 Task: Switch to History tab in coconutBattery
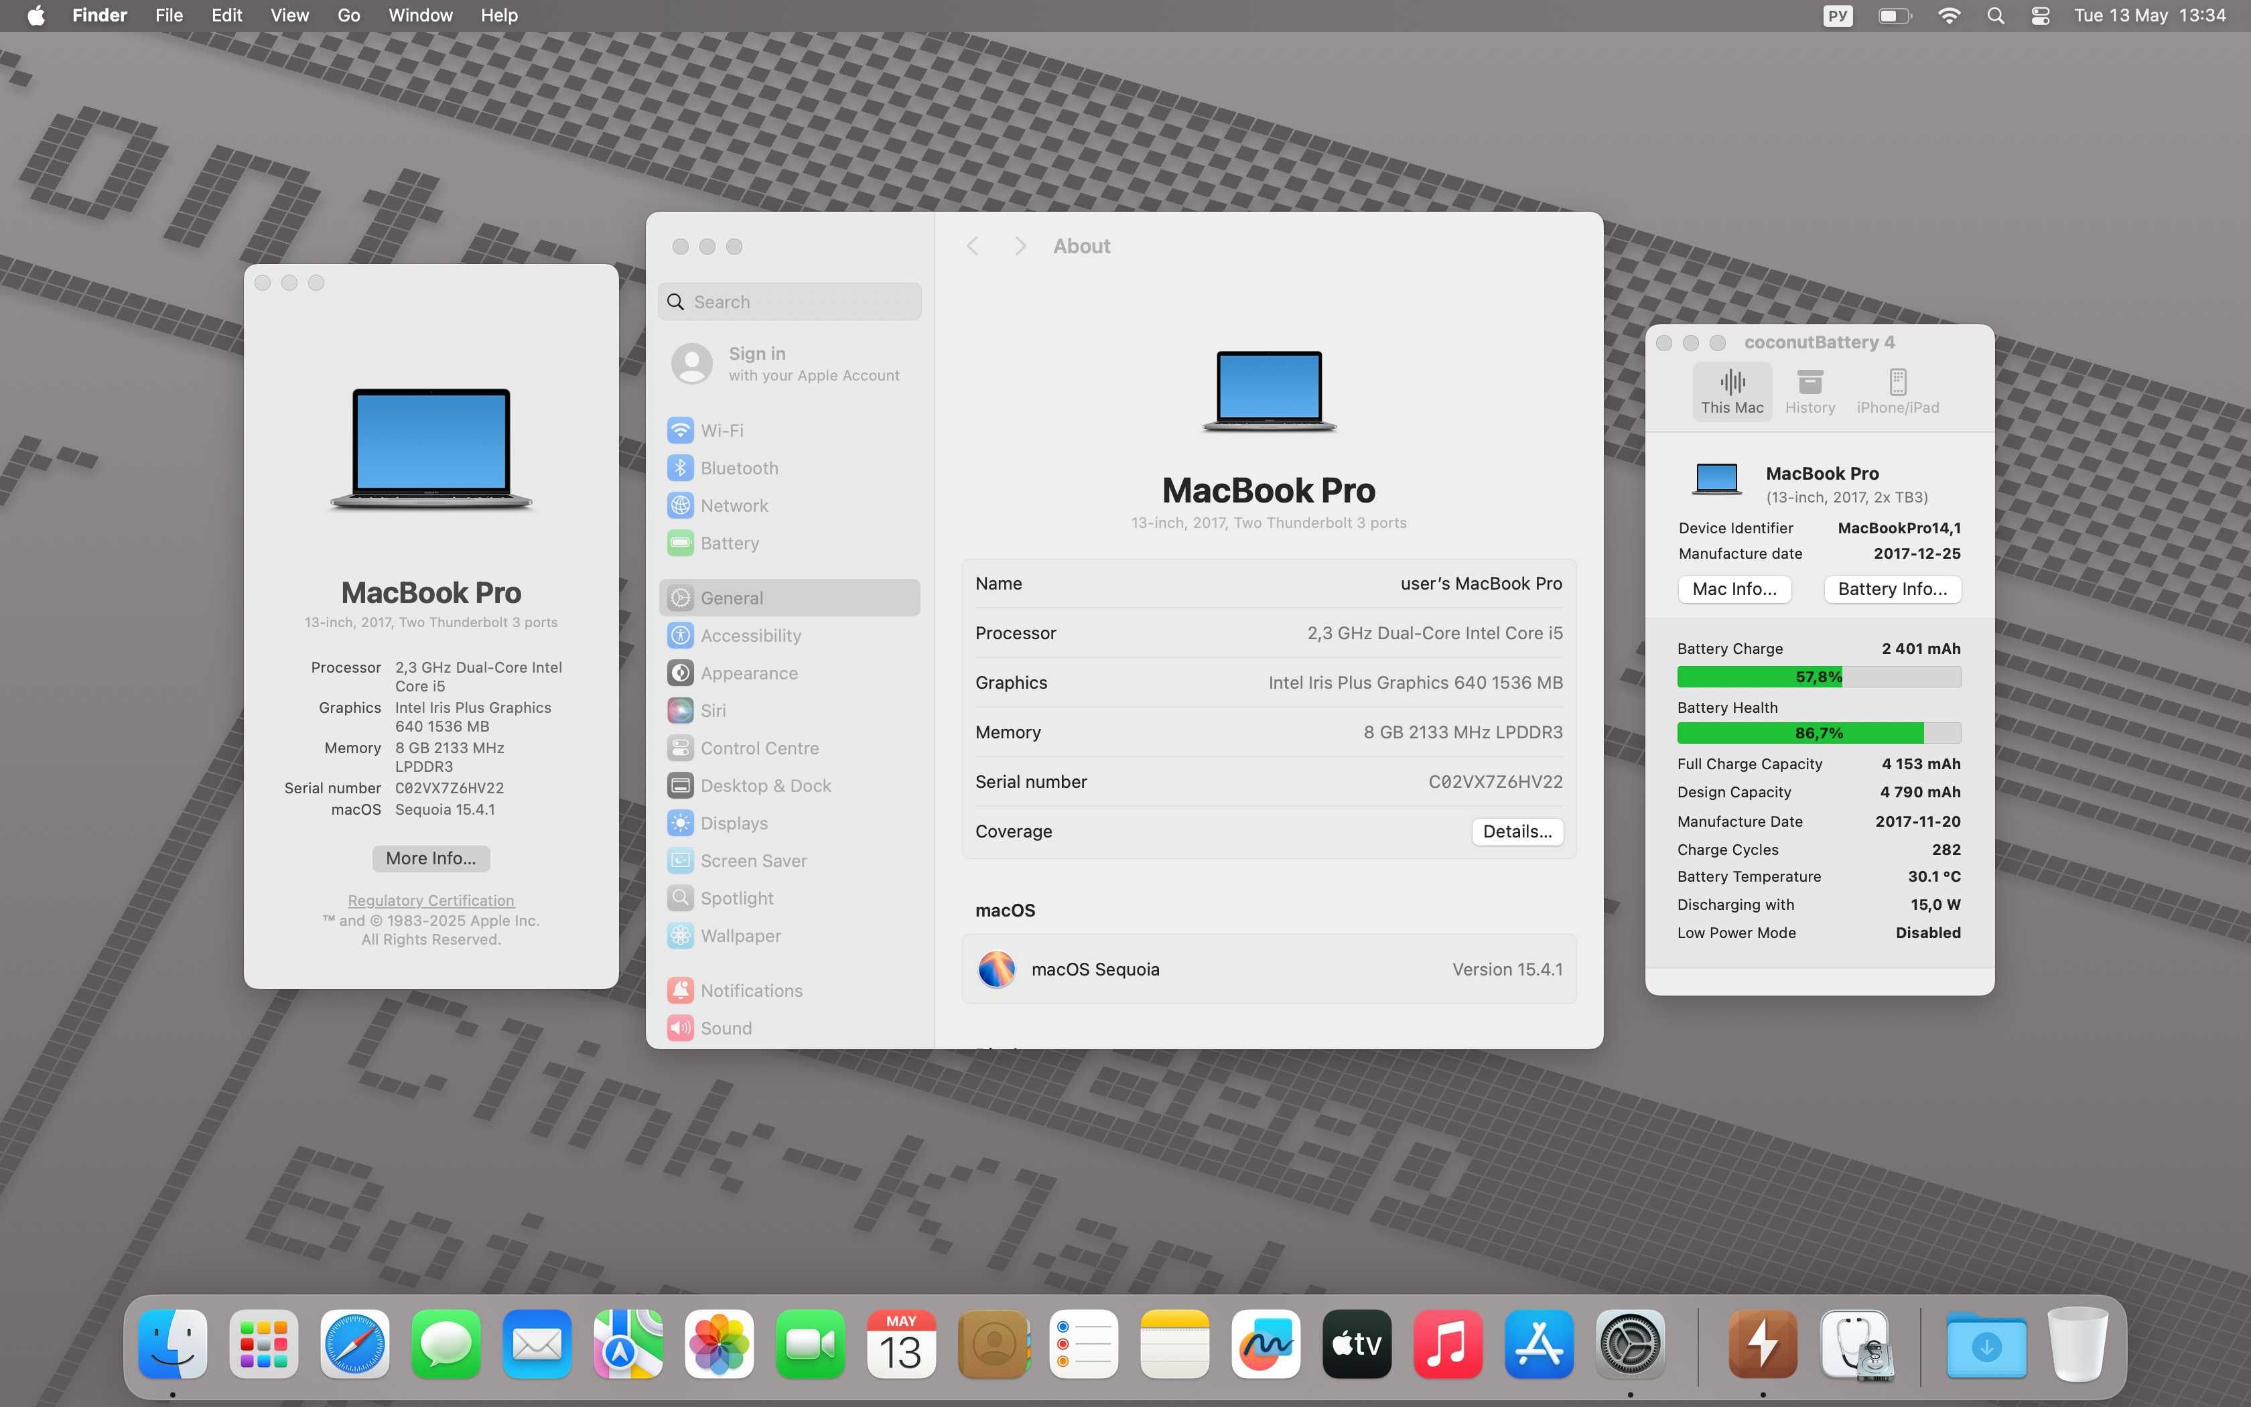coord(1810,392)
